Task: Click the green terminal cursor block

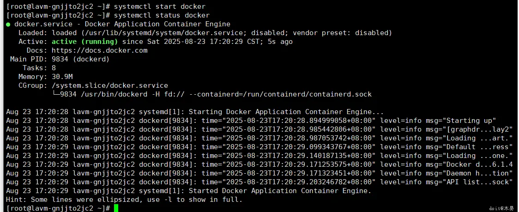Action: [116, 208]
